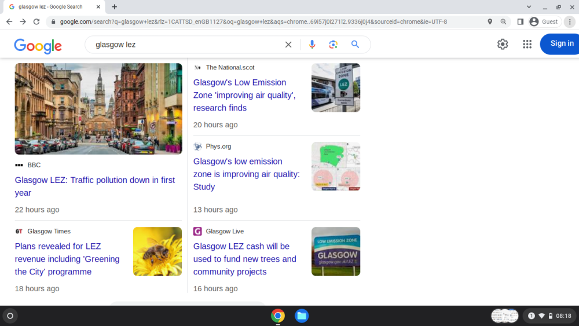
Task: Click the LEZ road sign thumbnail
Action: pyautogui.click(x=336, y=87)
